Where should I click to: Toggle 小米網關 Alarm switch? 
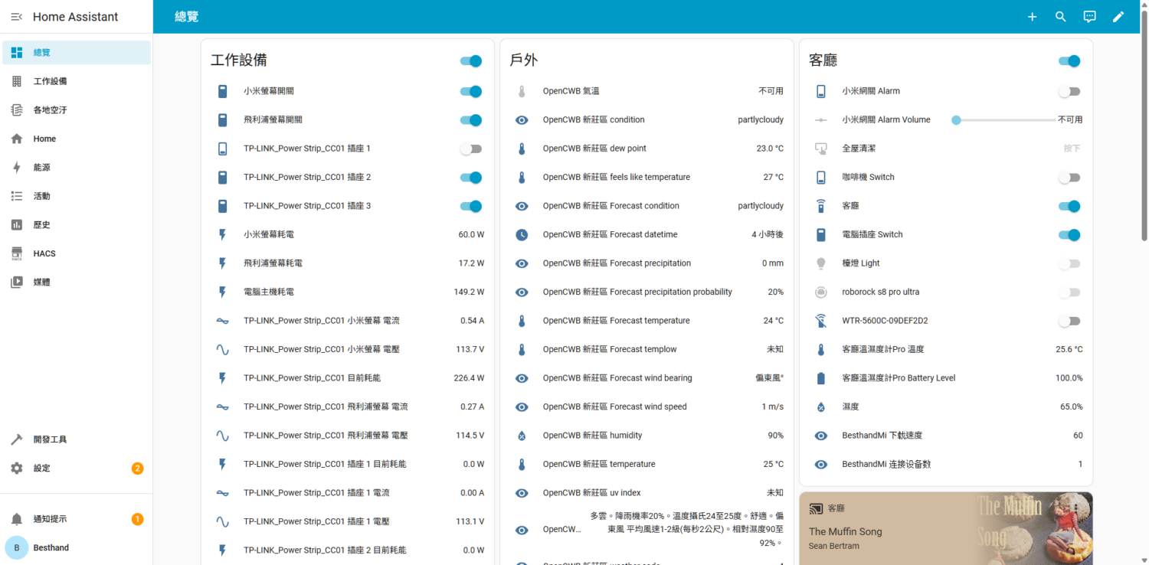pos(1069,91)
